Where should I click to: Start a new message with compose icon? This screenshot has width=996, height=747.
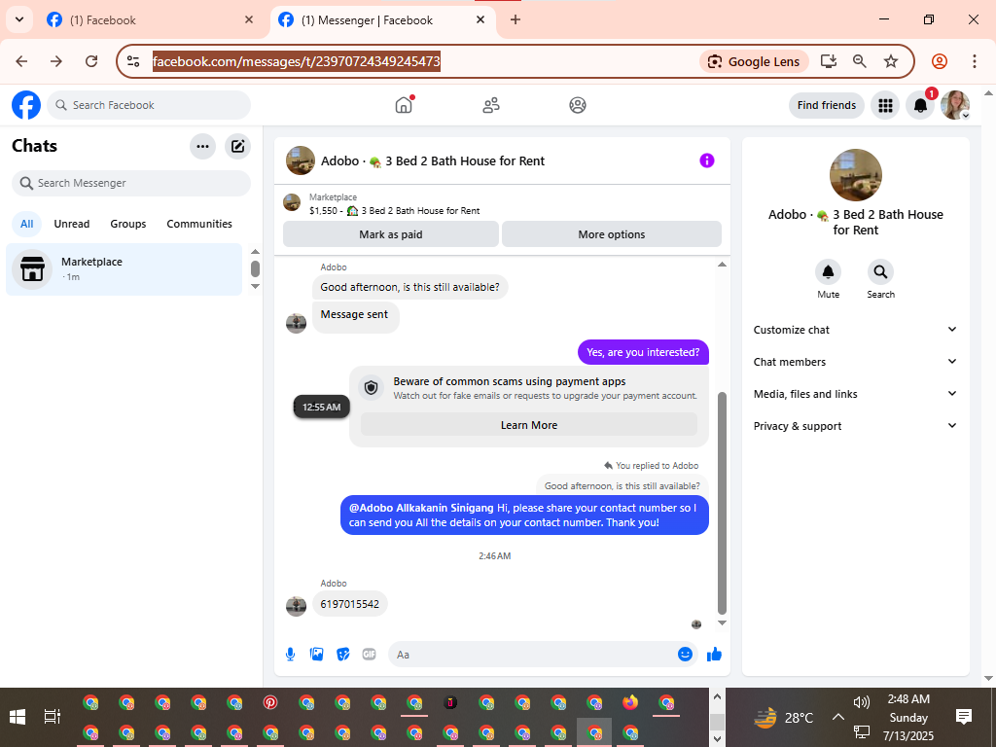coord(237,146)
